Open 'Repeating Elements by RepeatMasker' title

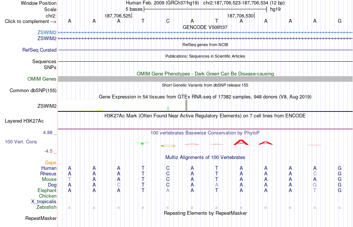[205, 213]
